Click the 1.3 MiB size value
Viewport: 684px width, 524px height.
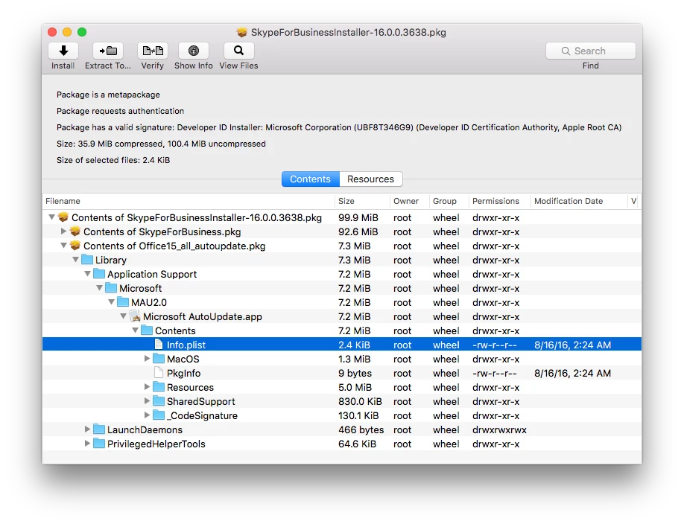354,360
